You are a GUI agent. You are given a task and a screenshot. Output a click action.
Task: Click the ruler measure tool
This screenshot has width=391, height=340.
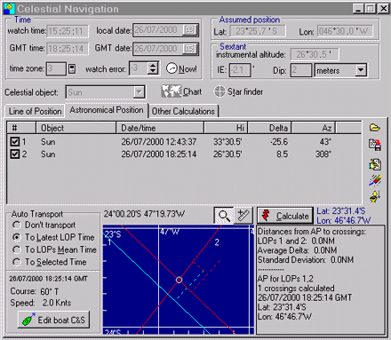click(x=243, y=216)
